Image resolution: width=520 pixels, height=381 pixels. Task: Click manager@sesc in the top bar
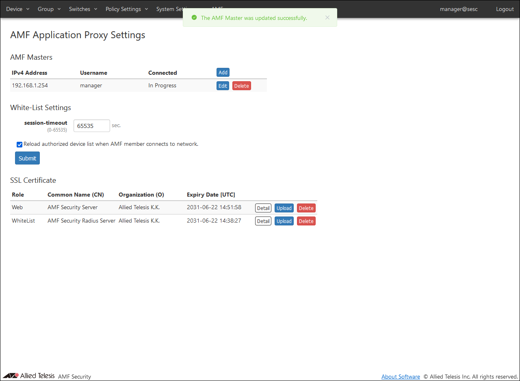(x=459, y=9)
